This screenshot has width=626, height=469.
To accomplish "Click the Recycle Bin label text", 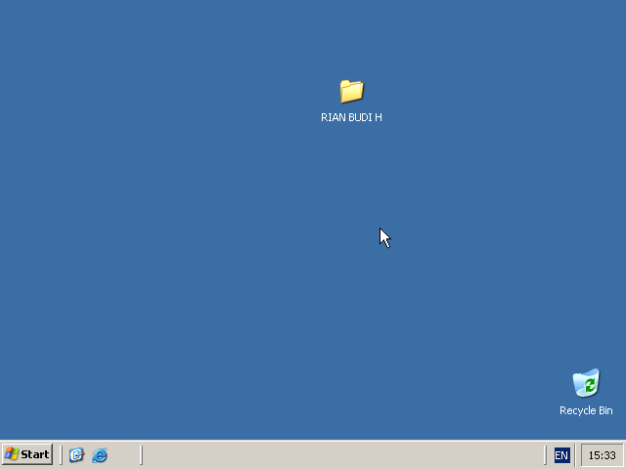I will coord(586,410).
